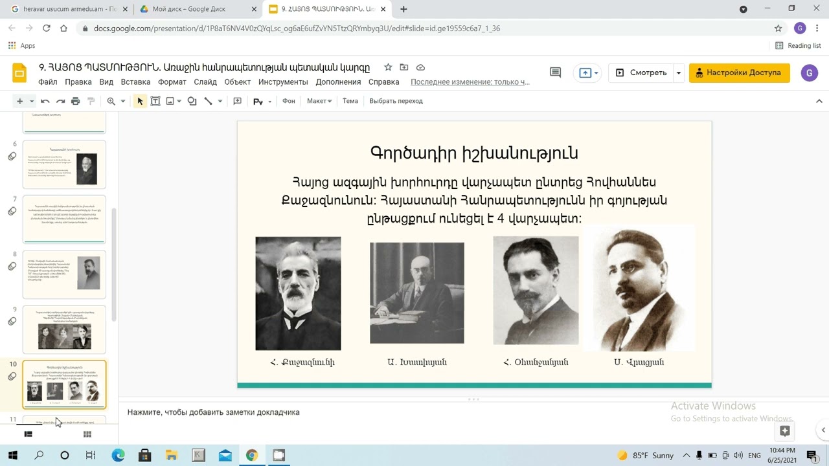
Task: Select slide 8 thumbnail
Action: (x=64, y=274)
